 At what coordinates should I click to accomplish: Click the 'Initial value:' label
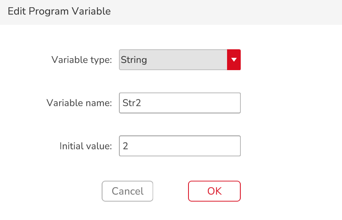(x=85, y=146)
